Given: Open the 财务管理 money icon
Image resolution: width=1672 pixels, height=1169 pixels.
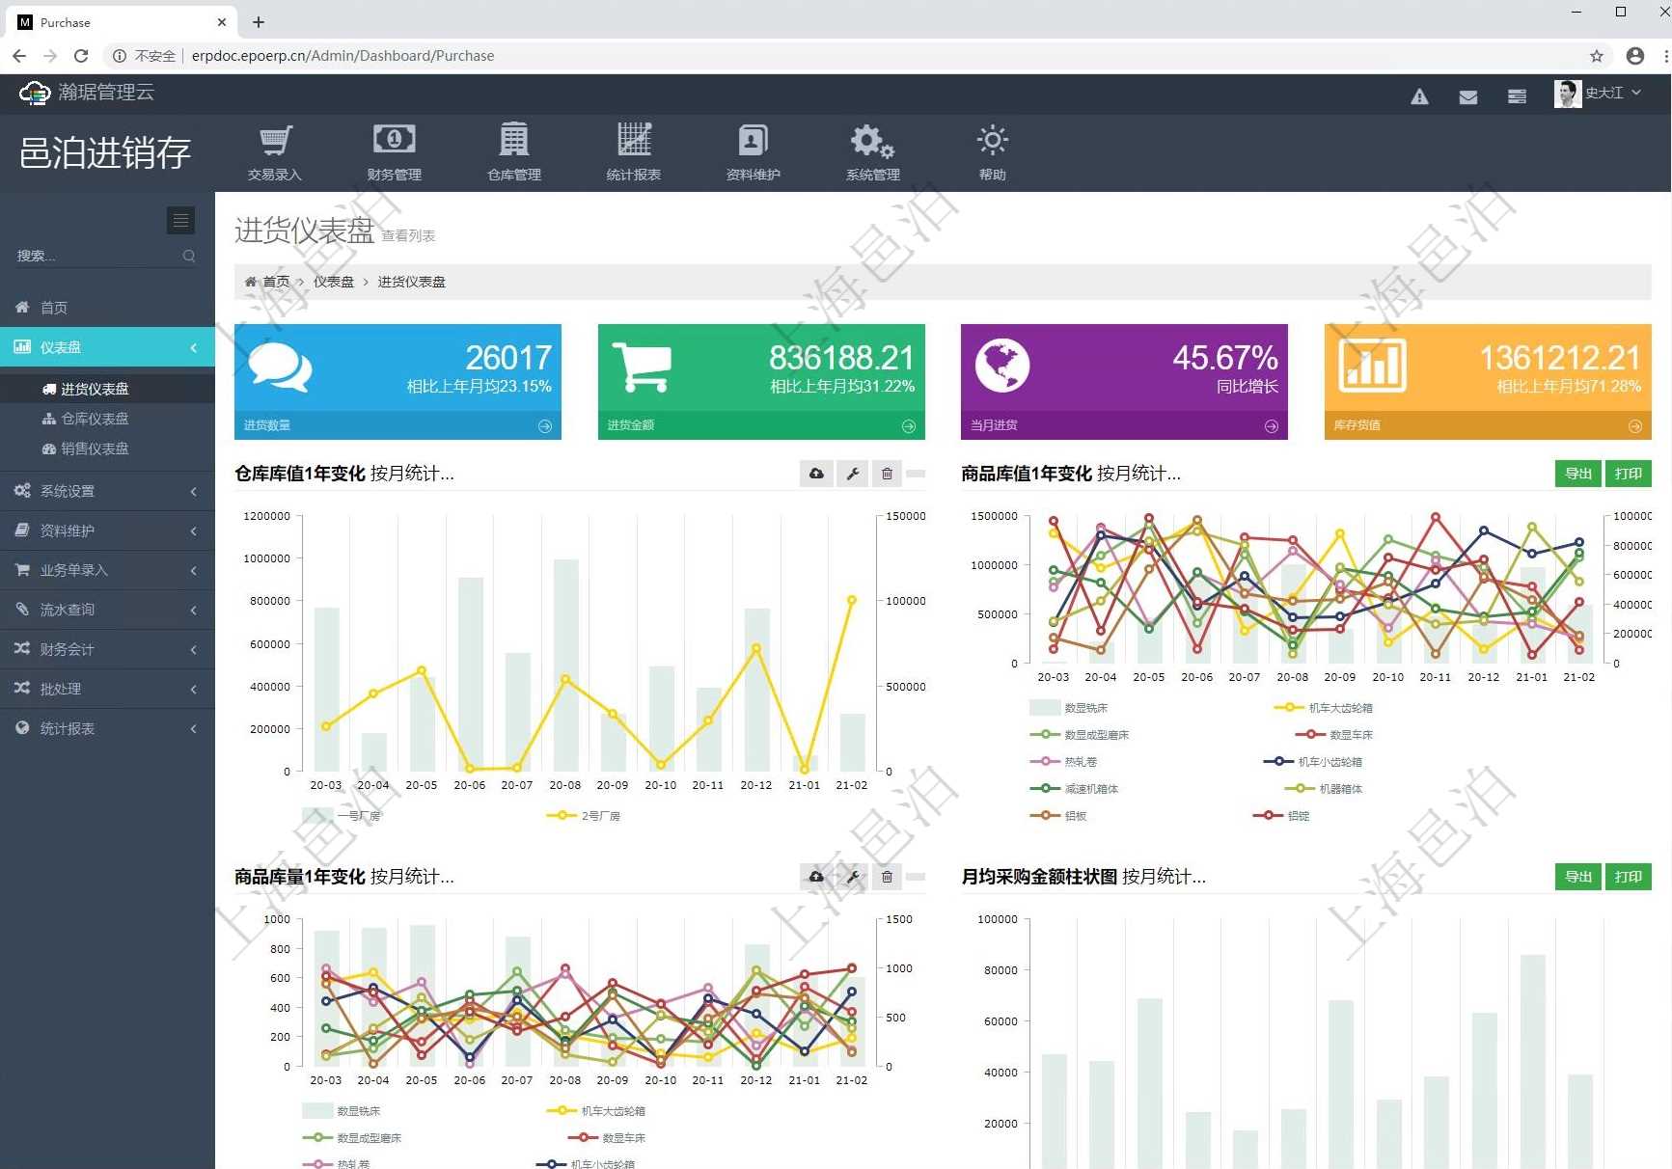Looking at the screenshot, I should tap(394, 142).
